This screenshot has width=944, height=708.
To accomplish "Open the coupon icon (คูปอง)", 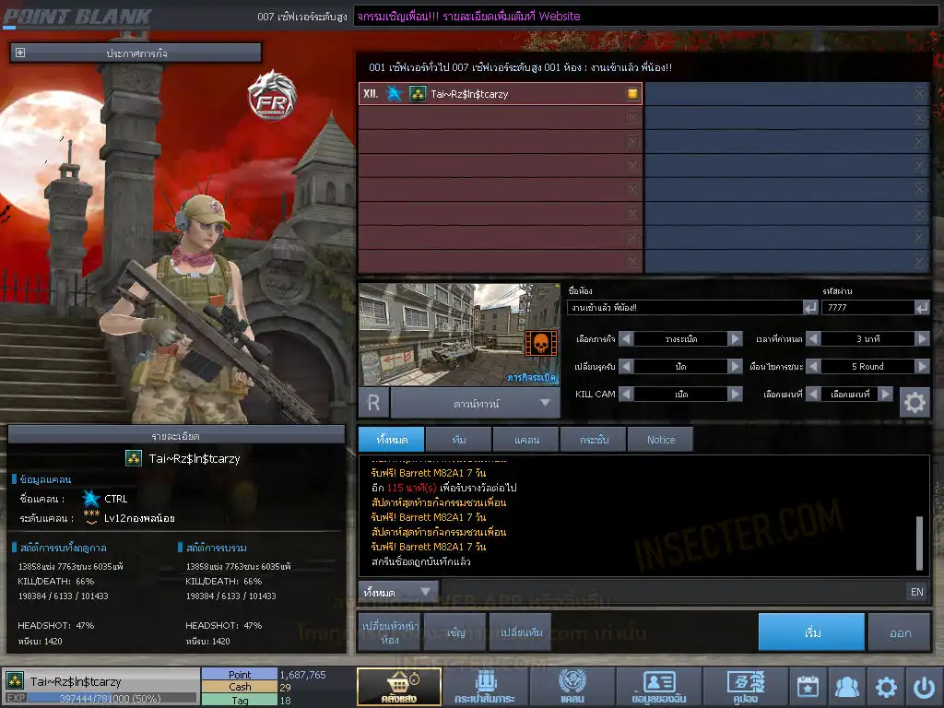I will (x=745, y=687).
